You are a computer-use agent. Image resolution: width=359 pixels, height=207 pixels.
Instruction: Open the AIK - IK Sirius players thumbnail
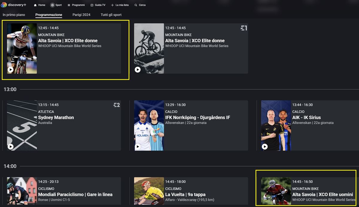point(276,126)
